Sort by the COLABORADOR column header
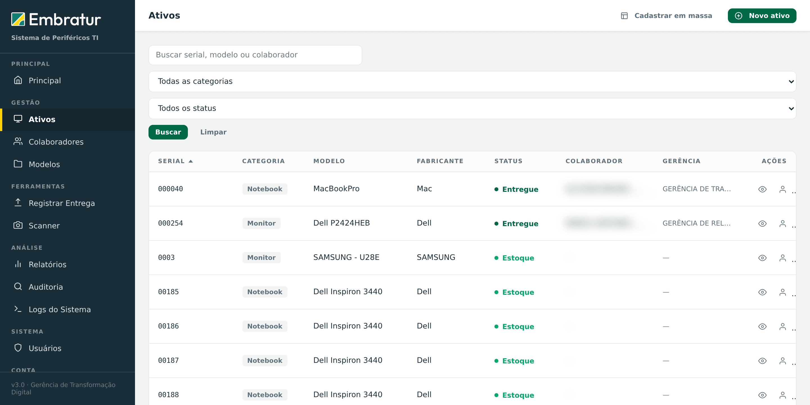Image resolution: width=810 pixels, height=405 pixels. coord(594,161)
